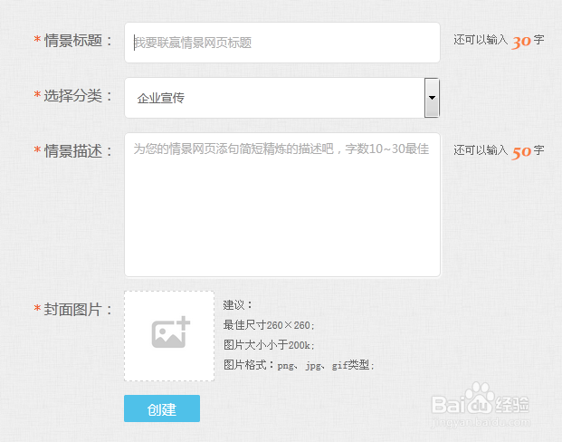Click the text 图片大小小于200k
This screenshot has height=442, width=562.
[269, 345]
